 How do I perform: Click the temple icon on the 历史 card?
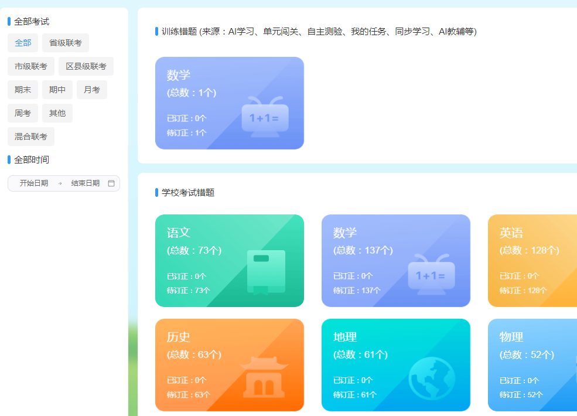point(265,380)
